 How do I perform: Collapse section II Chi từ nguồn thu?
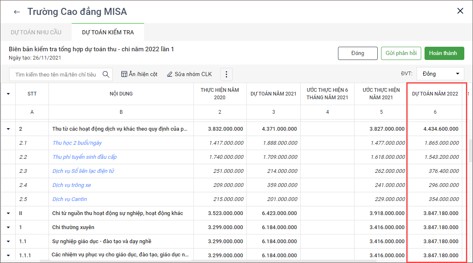pos(8,213)
